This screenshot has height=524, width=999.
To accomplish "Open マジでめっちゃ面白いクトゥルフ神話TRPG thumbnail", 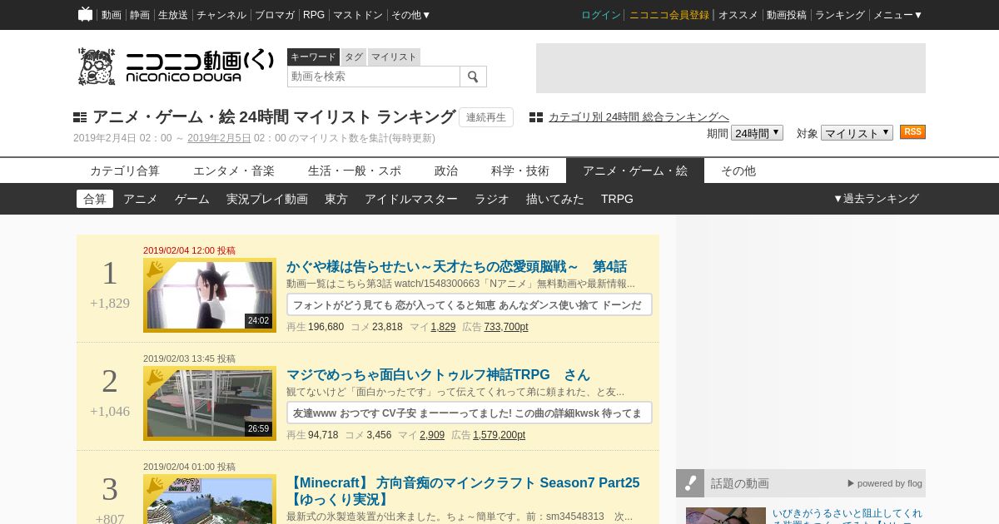I will (210, 403).
